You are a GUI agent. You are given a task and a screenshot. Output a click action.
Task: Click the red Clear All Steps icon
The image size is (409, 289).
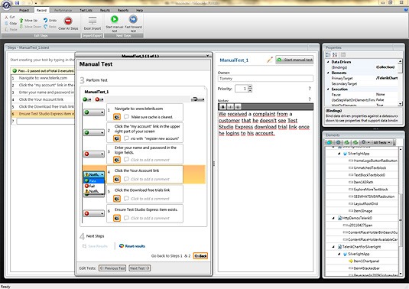tap(68, 21)
